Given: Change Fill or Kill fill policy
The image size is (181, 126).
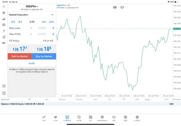Looking at the screenshot, I should point(48,41).
